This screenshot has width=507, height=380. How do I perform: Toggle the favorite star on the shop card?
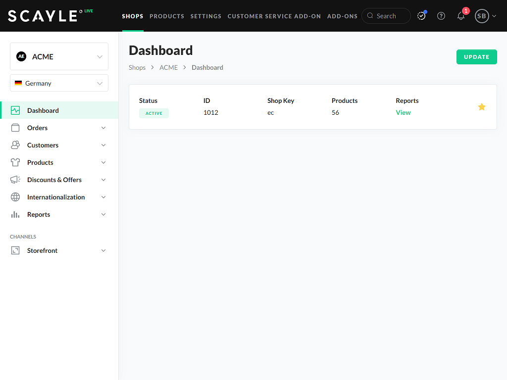[481, 106]
